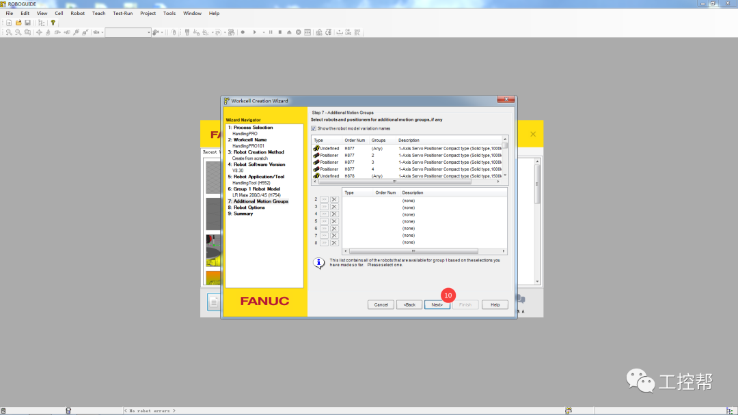The height and width of the screenshot is (415, 738).
Task: Select the Positioner H877 group 4 row
Action: pos(407,169)
